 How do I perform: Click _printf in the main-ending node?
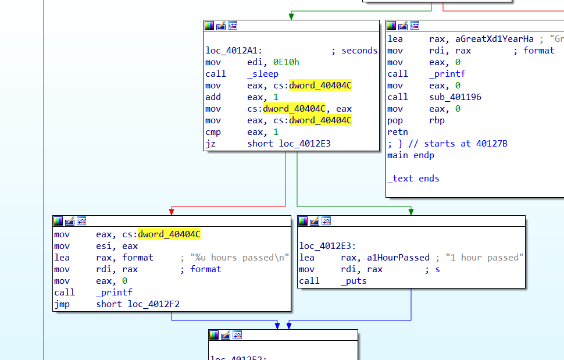pyautogui.click(x=447, y=74)
